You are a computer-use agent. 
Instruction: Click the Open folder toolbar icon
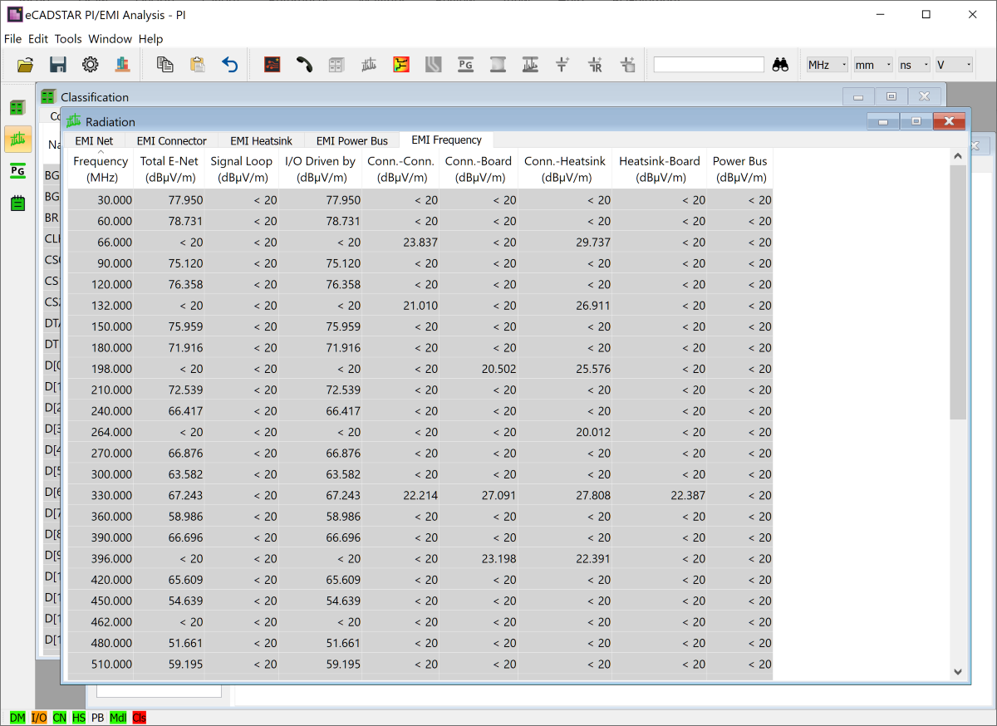25,65
